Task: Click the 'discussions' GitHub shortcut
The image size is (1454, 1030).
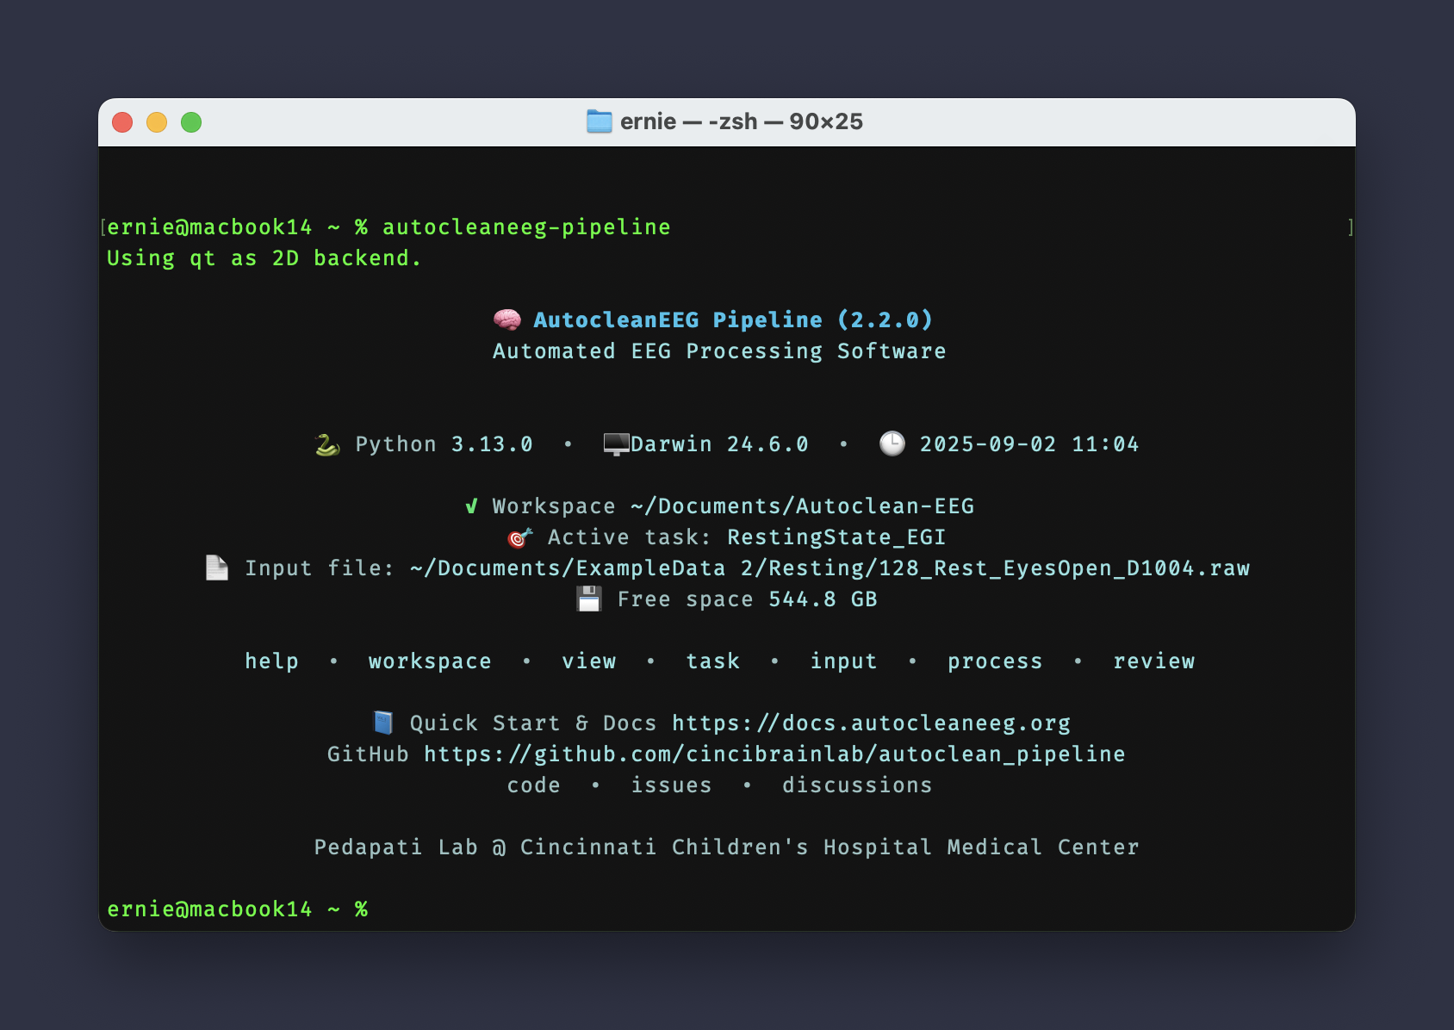Action: click(857, 785)
